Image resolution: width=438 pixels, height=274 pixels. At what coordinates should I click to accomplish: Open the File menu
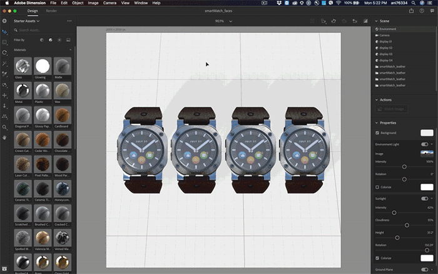coord(53,3)
